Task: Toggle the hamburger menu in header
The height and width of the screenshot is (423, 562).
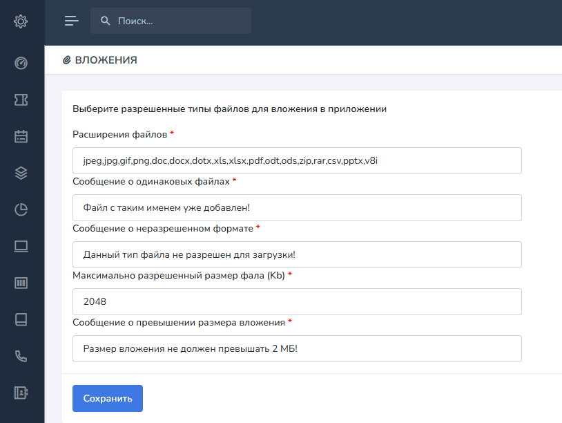Action: 72,21
